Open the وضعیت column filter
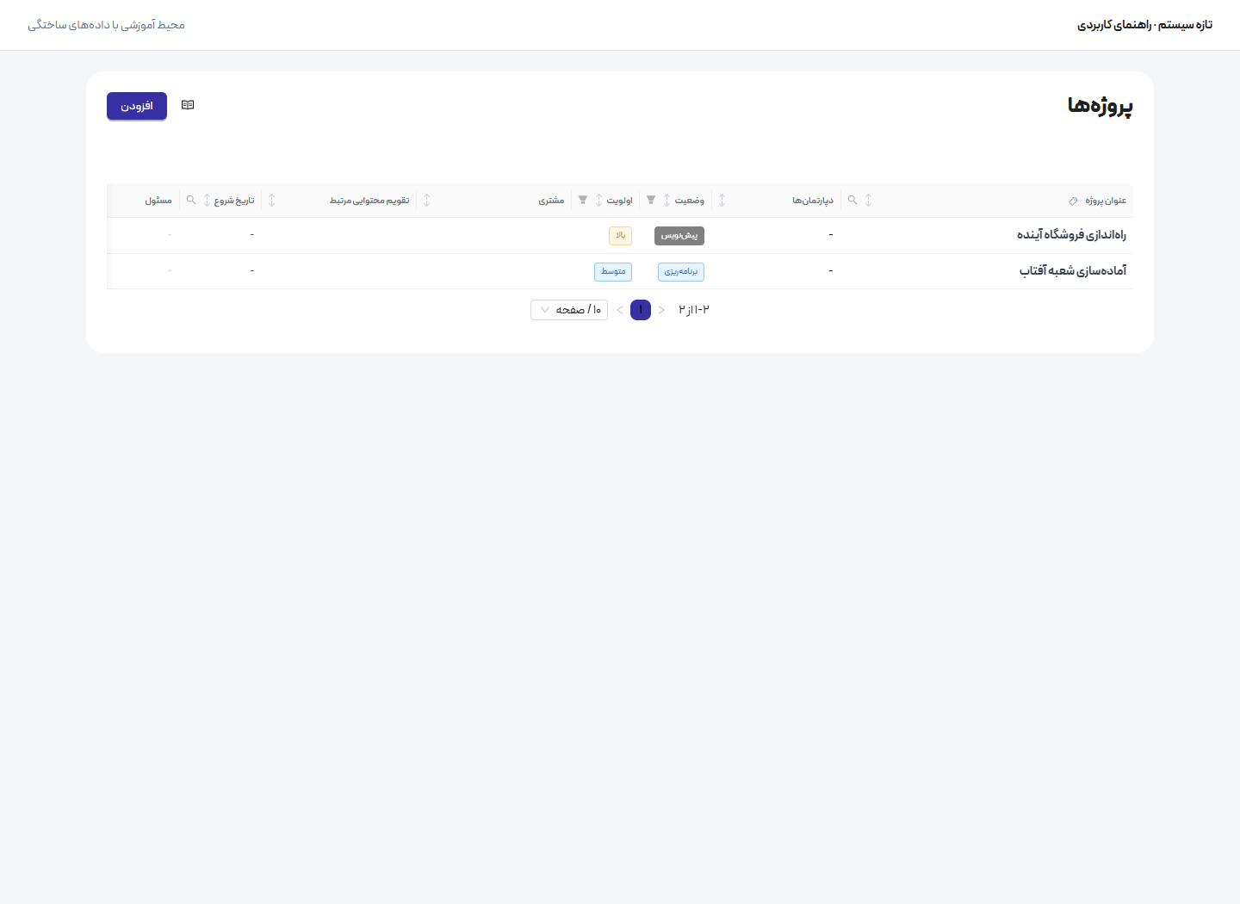The height and width of the screenshot is (904, 1240). [x=651, y=200]
